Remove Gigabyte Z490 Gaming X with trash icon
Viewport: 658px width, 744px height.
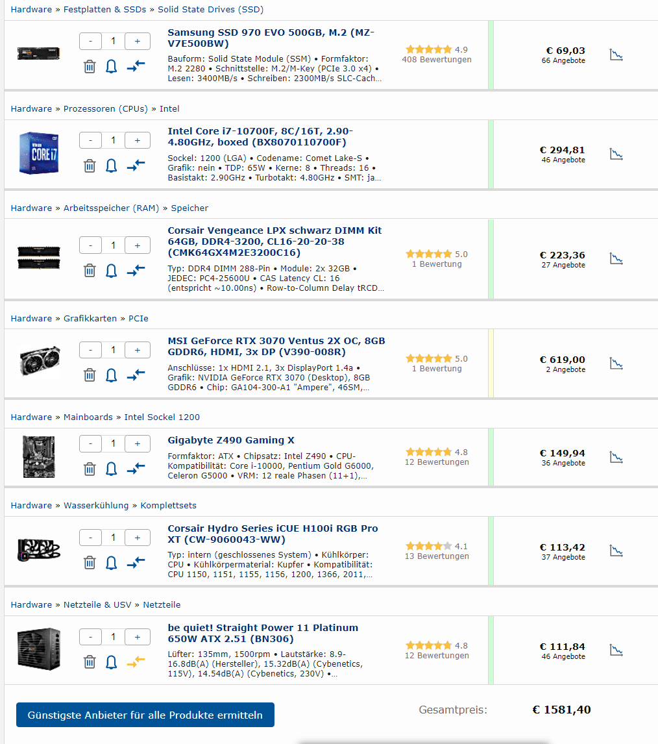[x=90, y=468]
